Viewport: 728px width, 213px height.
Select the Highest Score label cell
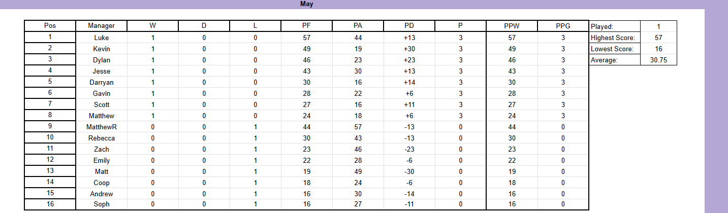(613, 38)
